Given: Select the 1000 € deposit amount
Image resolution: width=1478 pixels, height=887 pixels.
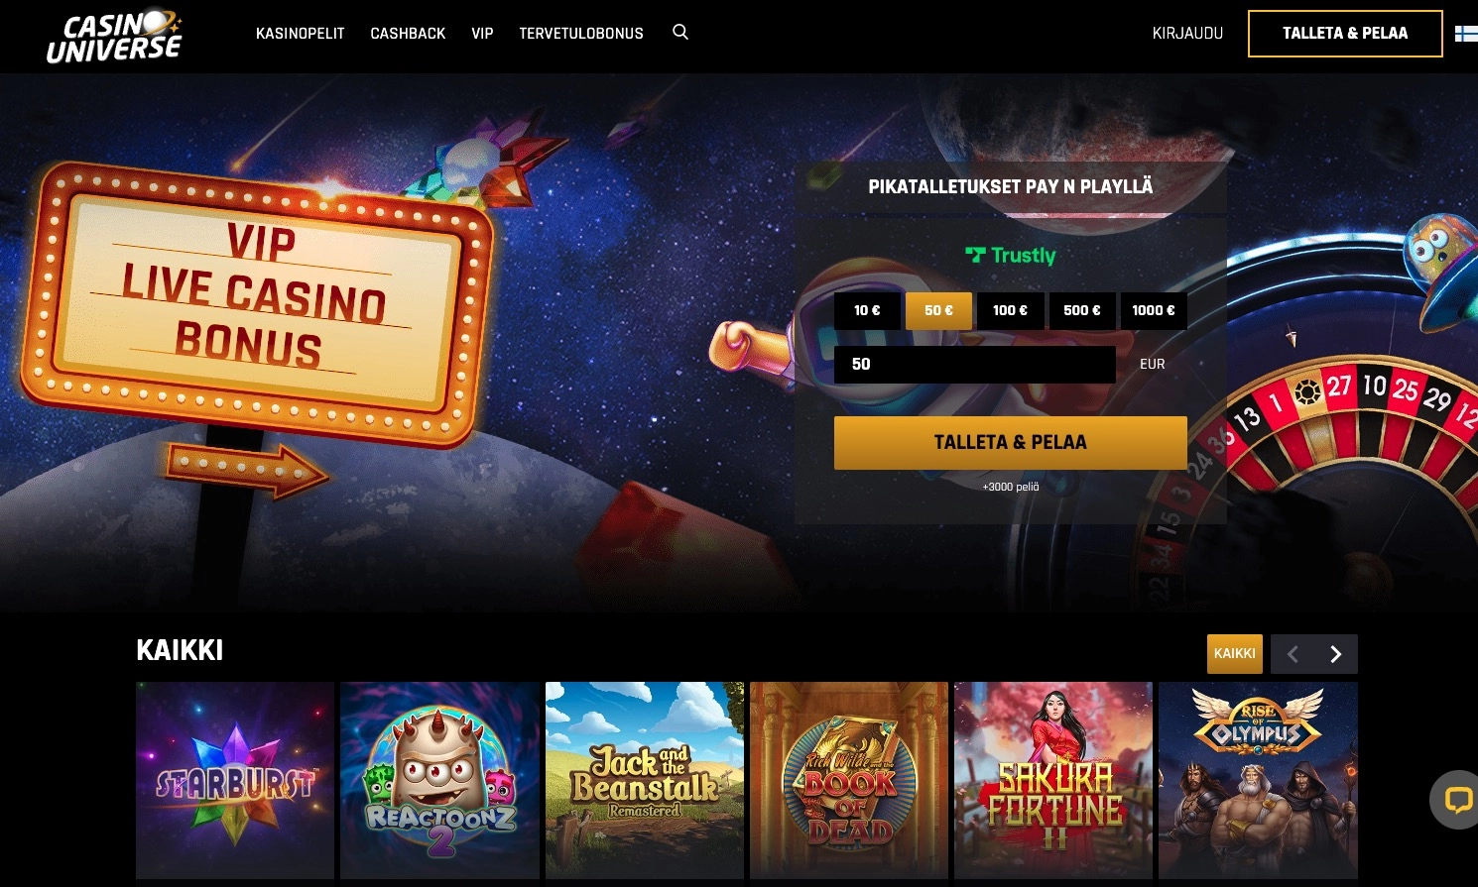Looking at the screenshot, I should 1154,310.
